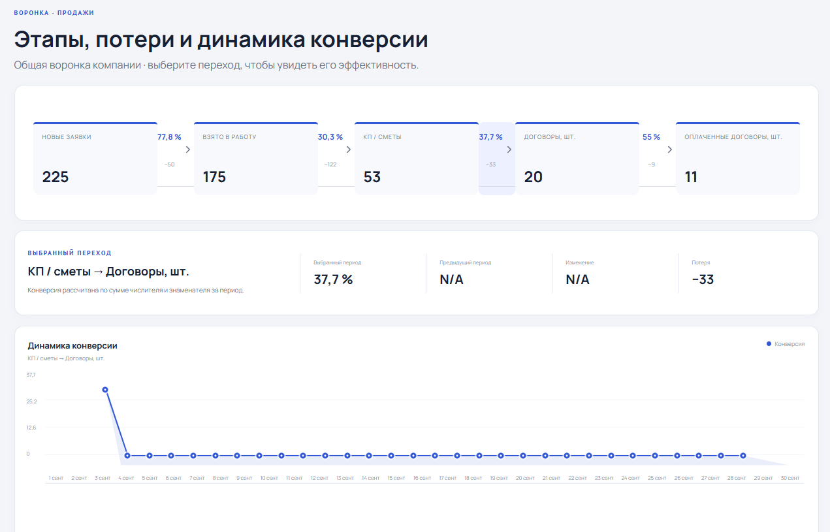This screenshot has height=532, width=830.
Task: Click the 10 сент x-axis label
Action: coord(269,478)
